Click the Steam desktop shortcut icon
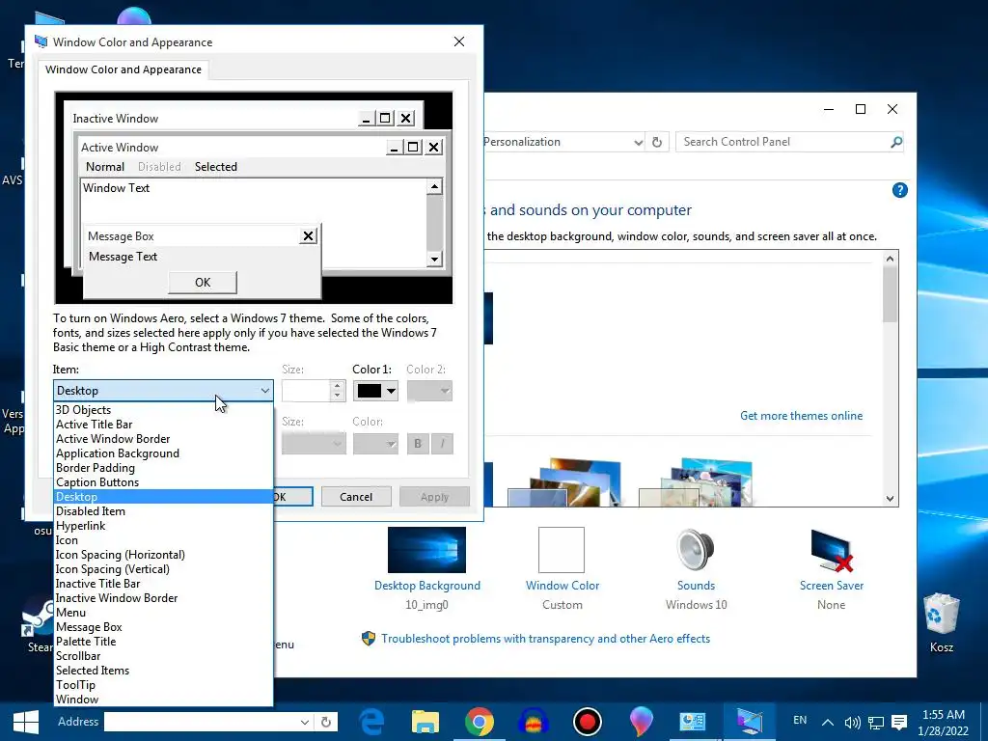 (38, 617)
